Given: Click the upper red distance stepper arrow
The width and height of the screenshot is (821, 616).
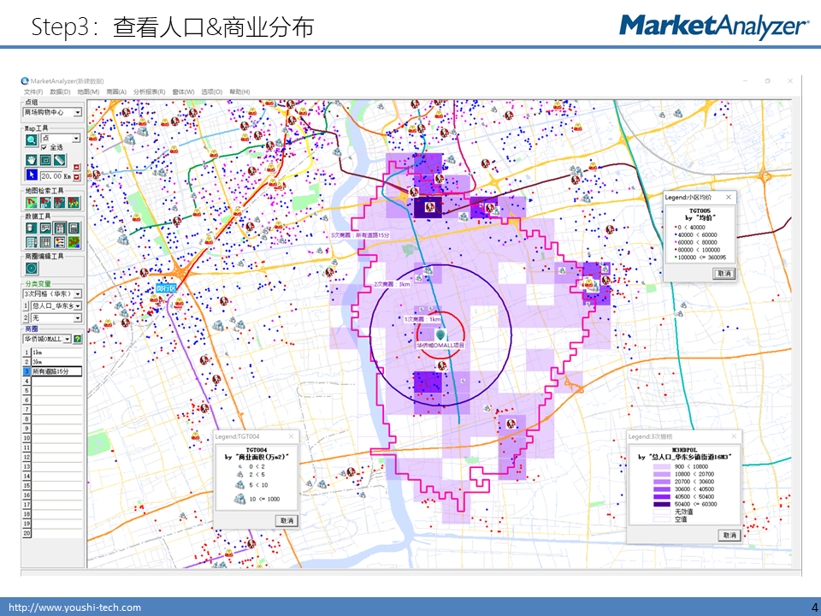Looking at the screenshot, I should [76, 168].
